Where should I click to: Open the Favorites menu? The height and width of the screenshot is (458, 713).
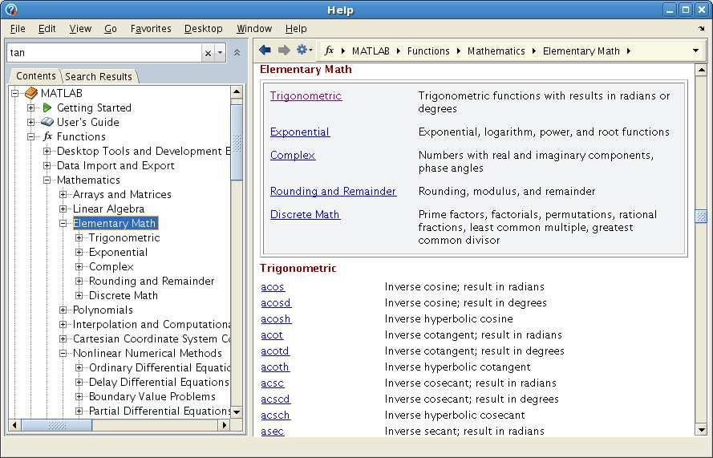coord(151,29)
